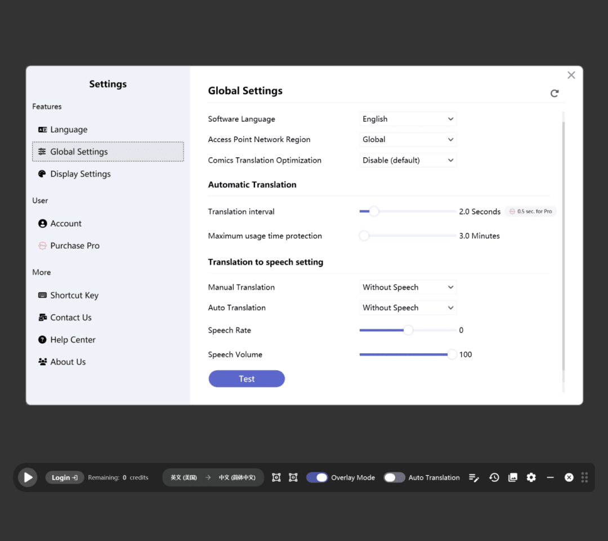Click the Speech Volume slider handle

click(x=452, y=354)
